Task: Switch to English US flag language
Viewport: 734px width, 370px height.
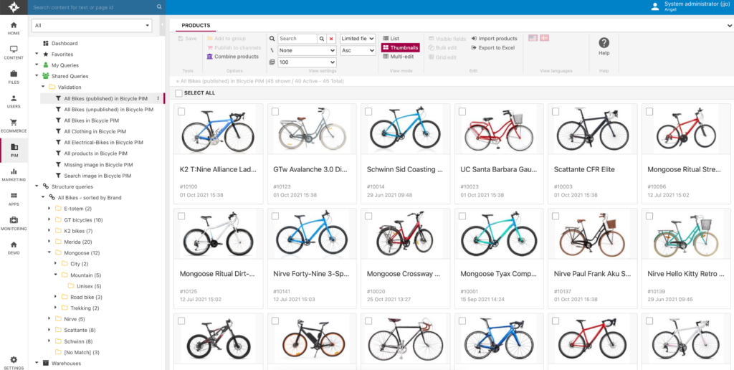Action: 533,38
